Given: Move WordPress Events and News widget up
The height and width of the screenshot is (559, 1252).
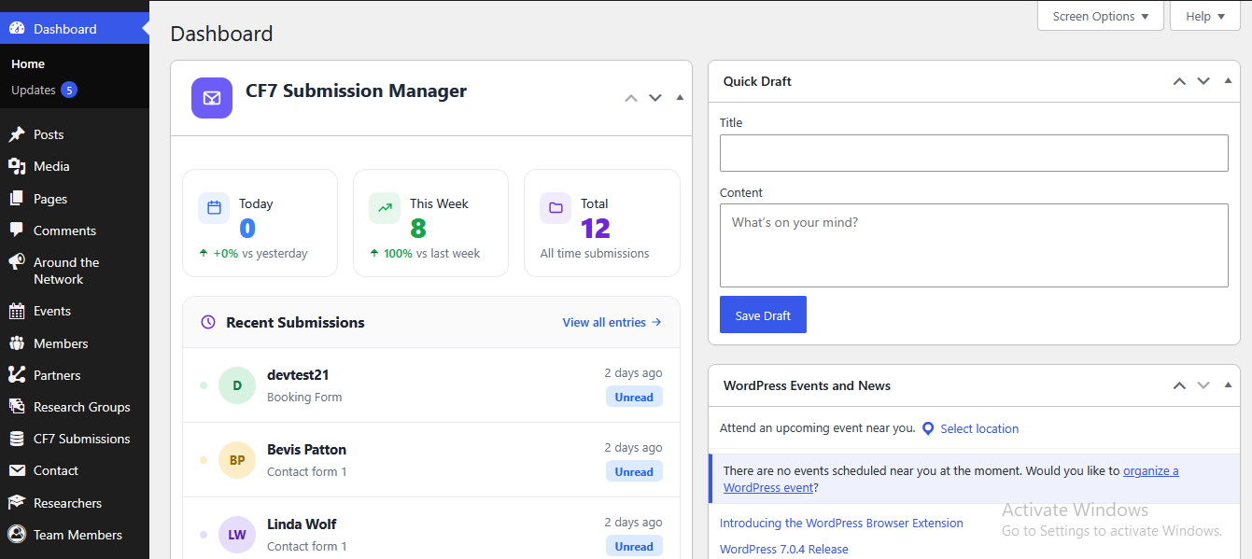Looking at the screenshot, I should 1179,385.
